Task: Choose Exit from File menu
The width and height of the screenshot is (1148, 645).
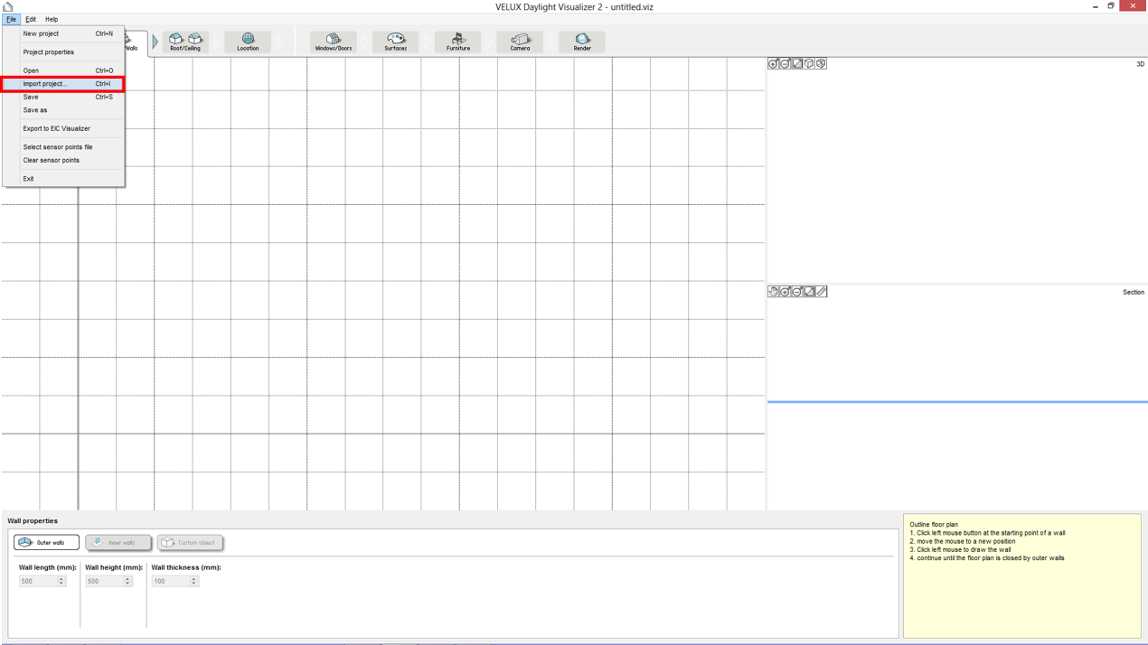Action: 63,179
